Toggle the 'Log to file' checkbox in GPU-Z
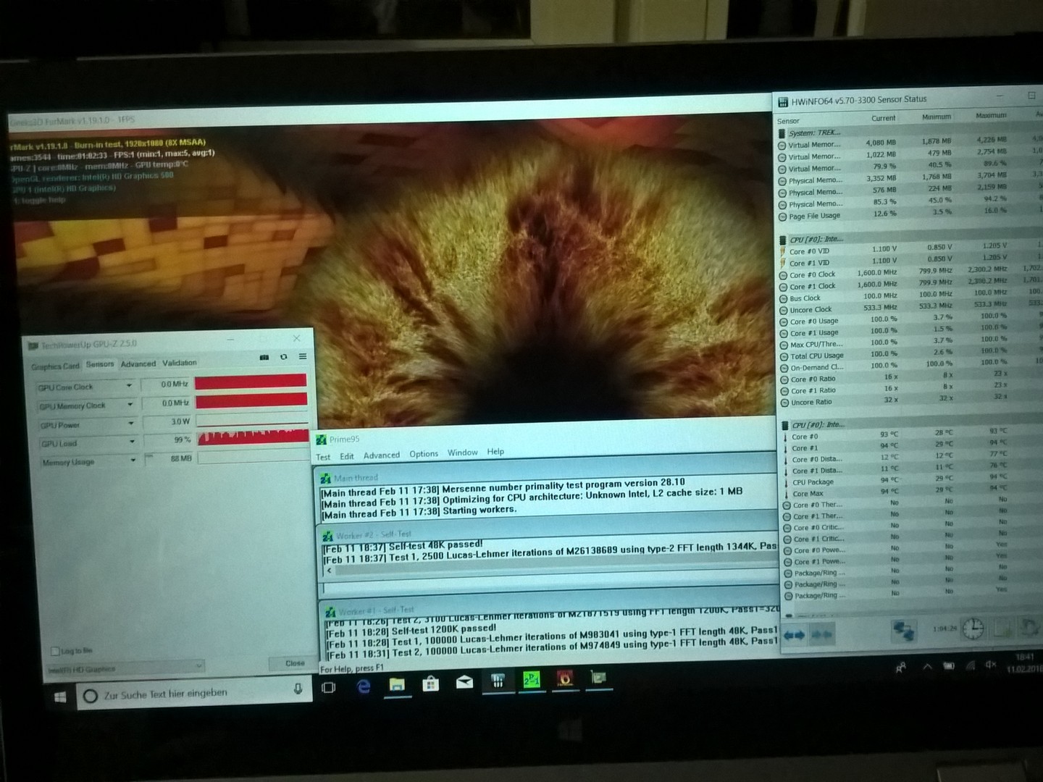This screenshot has height=782, width=1043. pyautogui.click(x=55, y=651)
